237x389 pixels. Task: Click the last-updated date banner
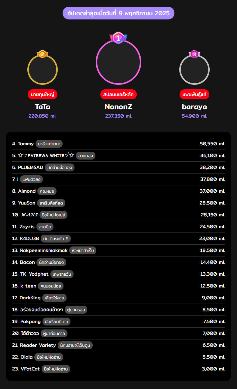118,13
